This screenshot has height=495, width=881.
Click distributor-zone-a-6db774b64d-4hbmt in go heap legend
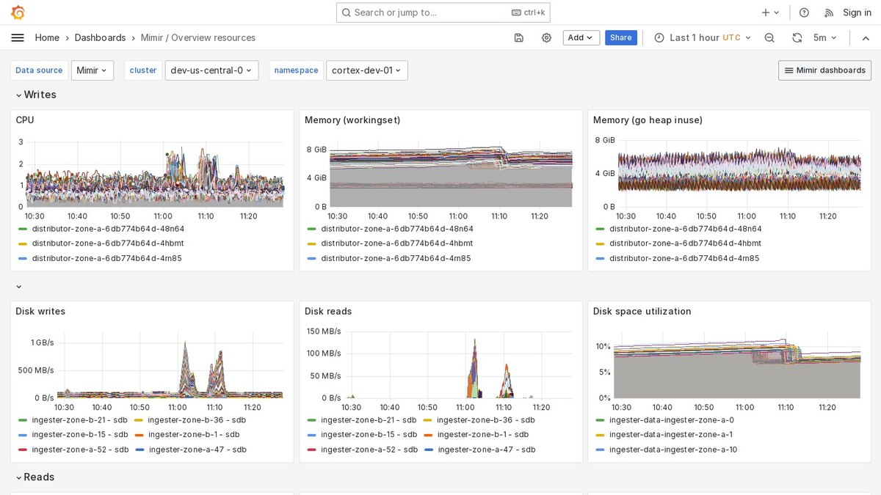pyautogui.click(x=685, y=243)
